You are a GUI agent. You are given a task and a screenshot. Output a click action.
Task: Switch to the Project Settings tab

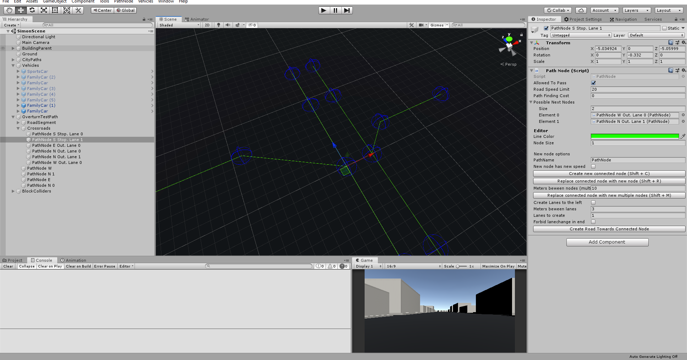583,19
